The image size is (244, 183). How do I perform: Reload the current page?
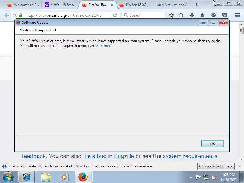[115, 15]
